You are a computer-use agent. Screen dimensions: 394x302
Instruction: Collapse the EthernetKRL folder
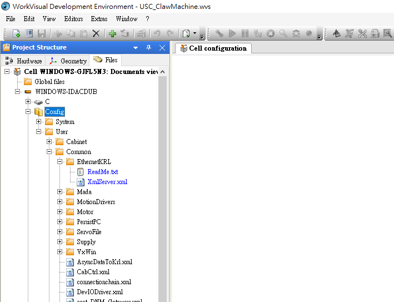59,162
